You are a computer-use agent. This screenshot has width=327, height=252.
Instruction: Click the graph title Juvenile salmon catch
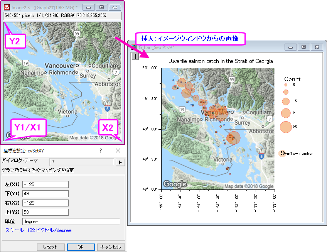pyautogui.click(x=221, y=61)
